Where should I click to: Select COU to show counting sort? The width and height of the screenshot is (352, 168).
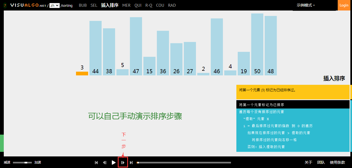160,5
